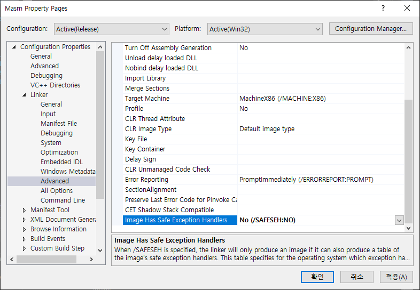
Task: Click the help question mark button
Action: pyautogui.click(x=383, y=9)
